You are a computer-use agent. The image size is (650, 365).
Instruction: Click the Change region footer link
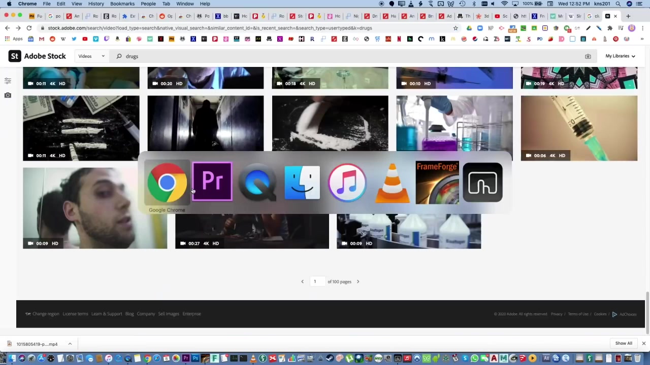[46, 314]
